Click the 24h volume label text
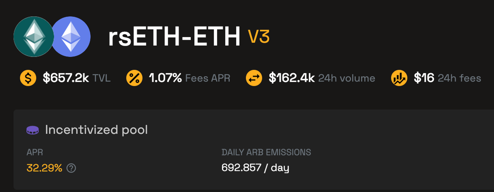 coord(347,78)
